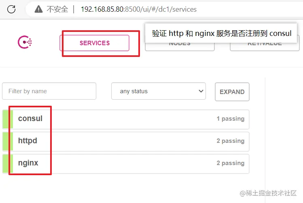Click the green status bar of nginx

(x=8, y=164)
